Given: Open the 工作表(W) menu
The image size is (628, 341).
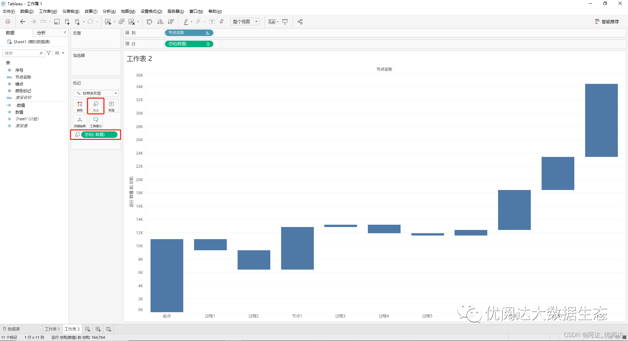Looking at the screenshot, I should pos(48,11).
